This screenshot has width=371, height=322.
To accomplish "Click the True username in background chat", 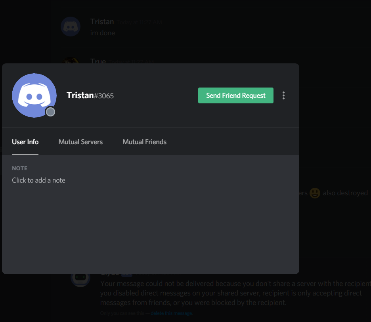I will pos(98,61).
